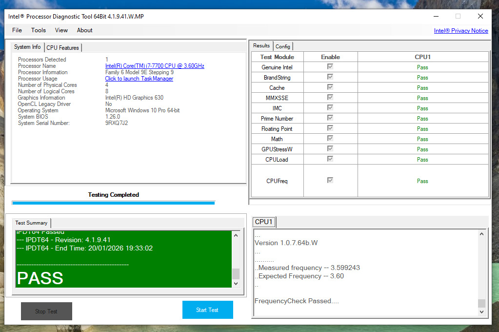Image resolution: width=499 pixels, height=332 pixels.
Task: Toggle the Math enable checkbox
Action: [x=330, y=138]
